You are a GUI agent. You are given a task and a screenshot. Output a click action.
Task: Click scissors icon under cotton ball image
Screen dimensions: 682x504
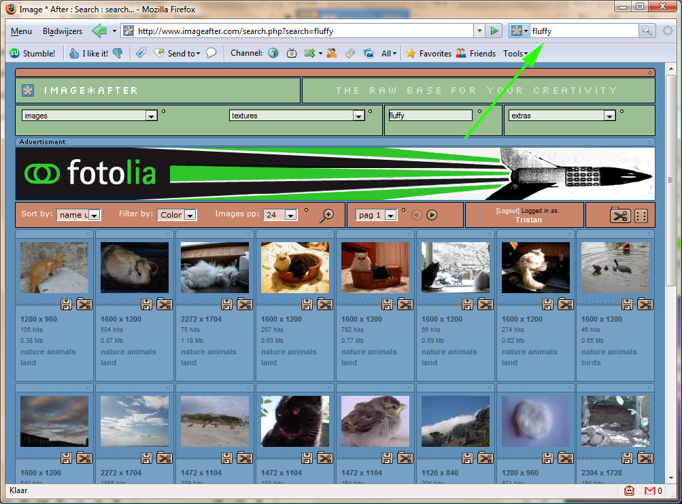pyautogui.click(x=565, y=458)
